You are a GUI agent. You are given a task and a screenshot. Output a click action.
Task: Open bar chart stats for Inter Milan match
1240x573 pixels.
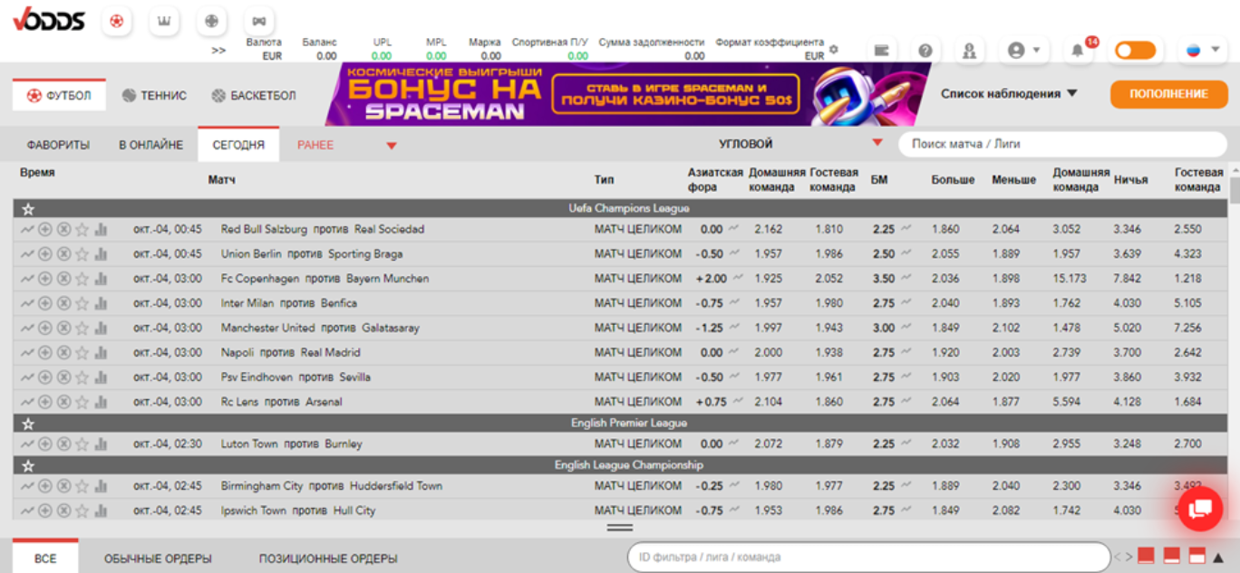click(x=101, y=303)
